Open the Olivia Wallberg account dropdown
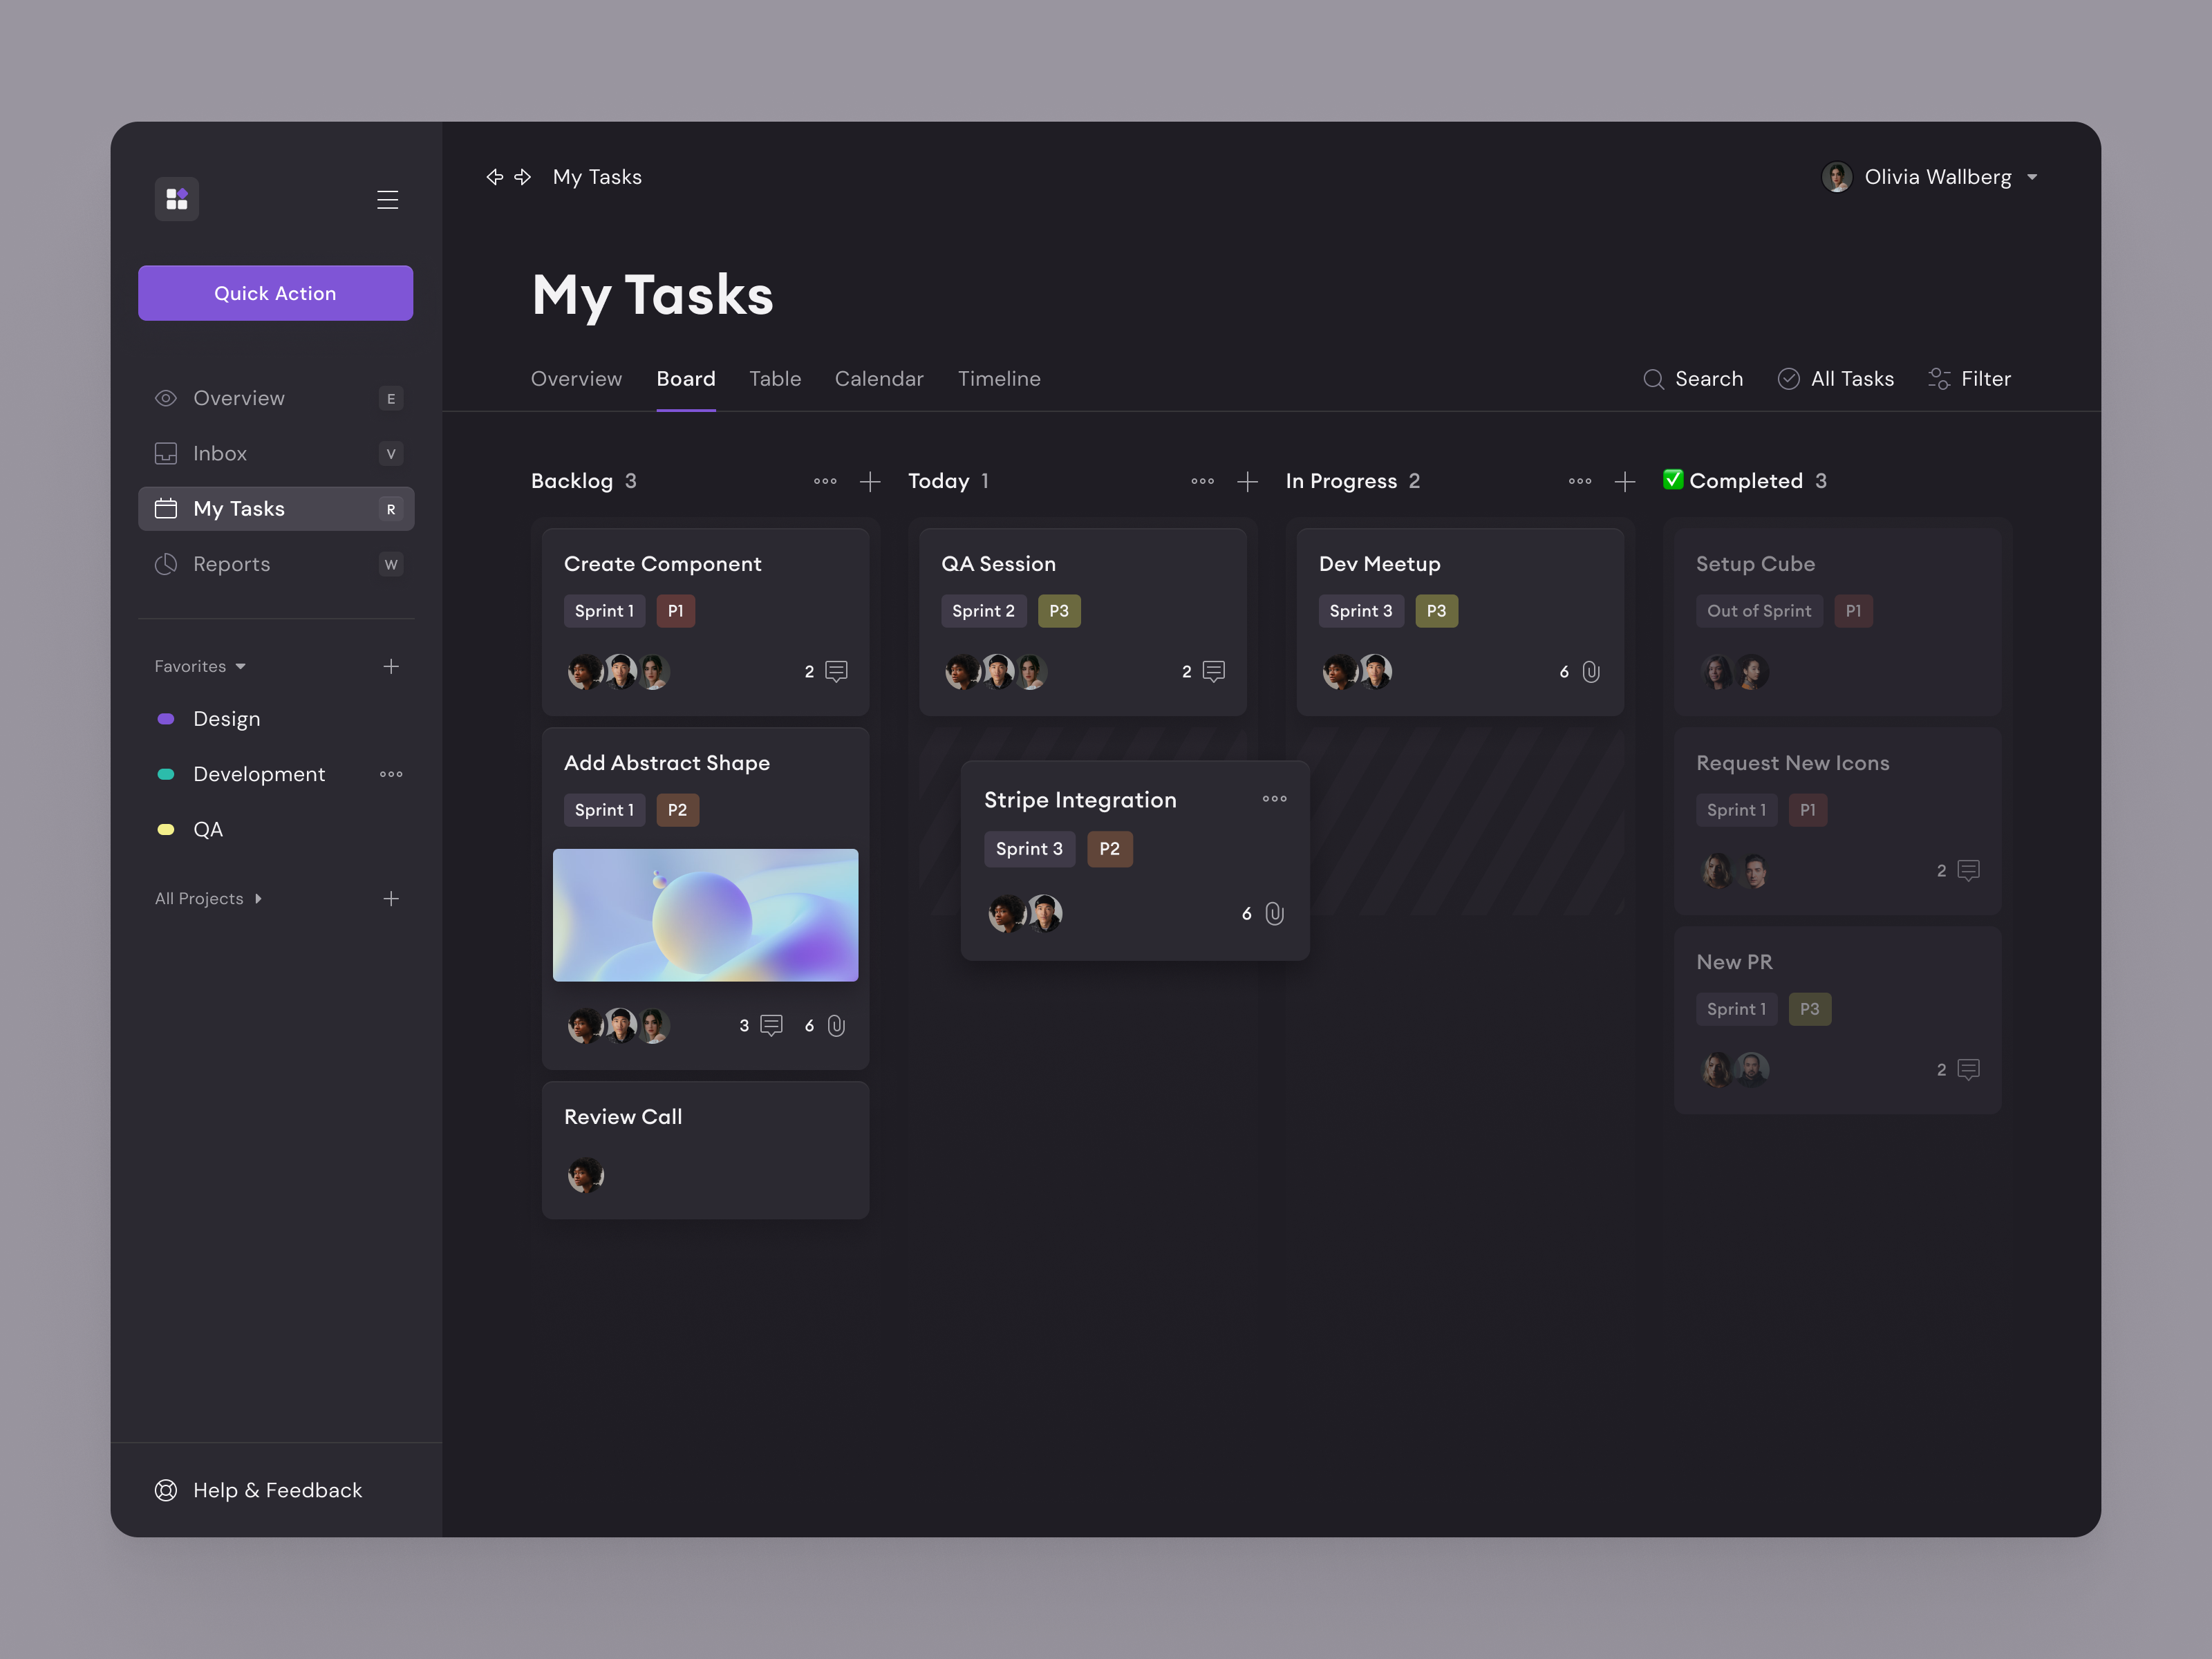The height and width of the screenshot is (1659, 2212). pos(1930,177)
